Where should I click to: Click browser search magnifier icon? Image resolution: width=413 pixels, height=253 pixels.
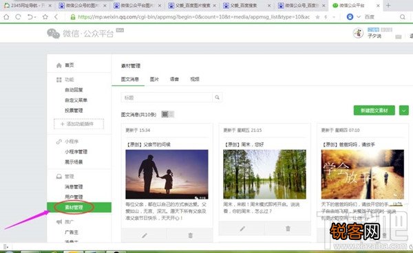(x=403, y=17)
